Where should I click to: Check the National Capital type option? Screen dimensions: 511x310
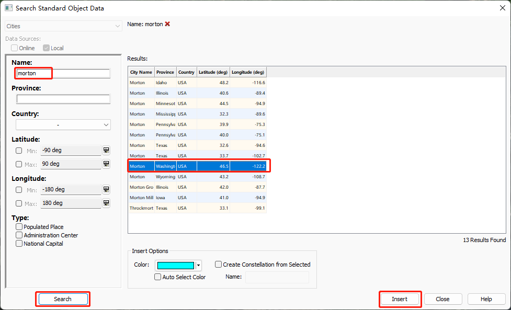[19, 244]
